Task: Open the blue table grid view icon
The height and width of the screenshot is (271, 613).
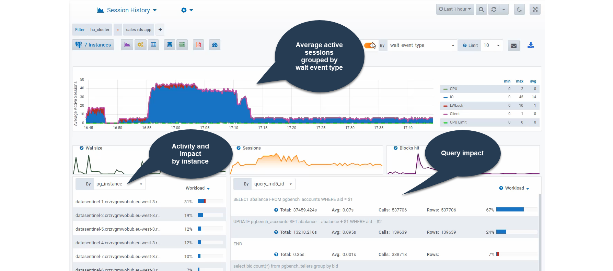Action: tap(153, 45)
